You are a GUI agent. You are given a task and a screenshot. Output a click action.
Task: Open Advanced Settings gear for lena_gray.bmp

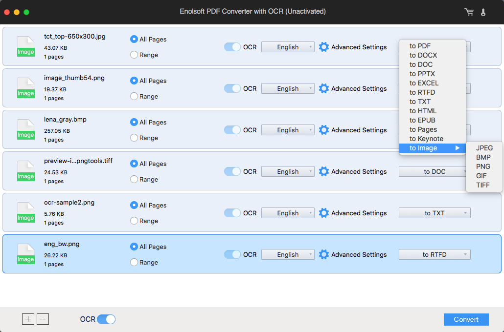point(323,130)
